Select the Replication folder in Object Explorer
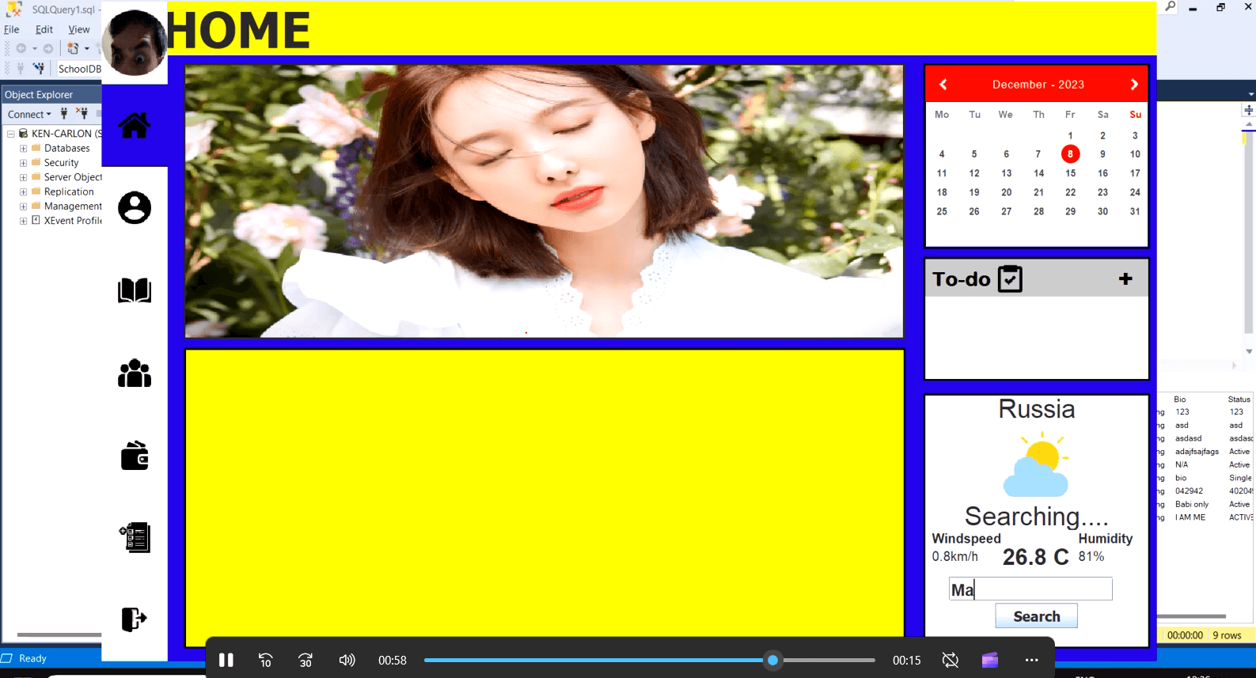The height and width of the screenshot is (678, 1256). coord(69,191)
